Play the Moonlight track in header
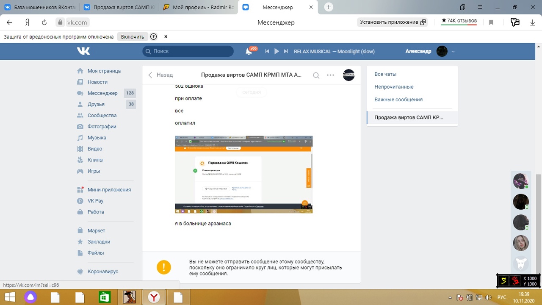Viewport: 542px width, 305px height. tap(277, 51)
